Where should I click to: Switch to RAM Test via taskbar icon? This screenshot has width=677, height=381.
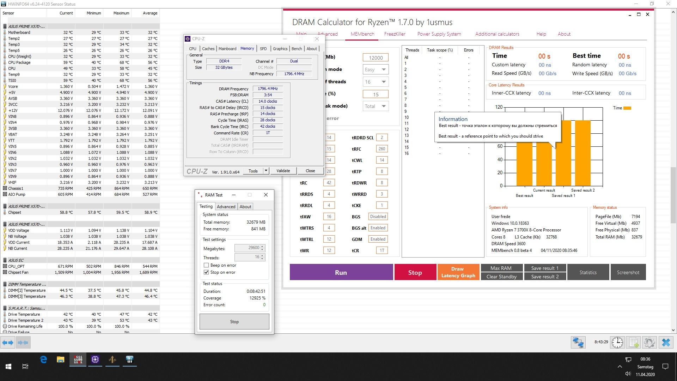(x=78, y=359)
